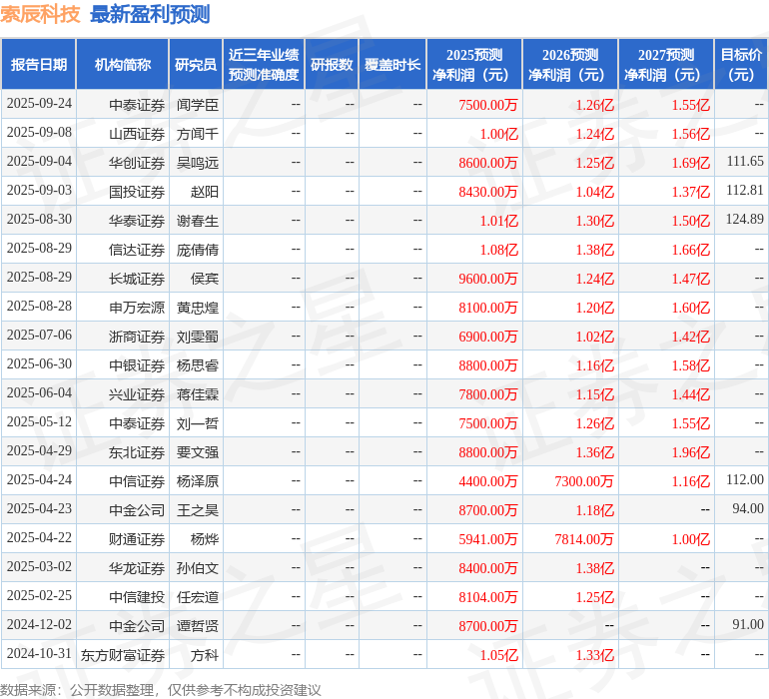Click the 5941.00万 profit forecast value
This screenshot has height=699, width=769.
click(488, 538)
